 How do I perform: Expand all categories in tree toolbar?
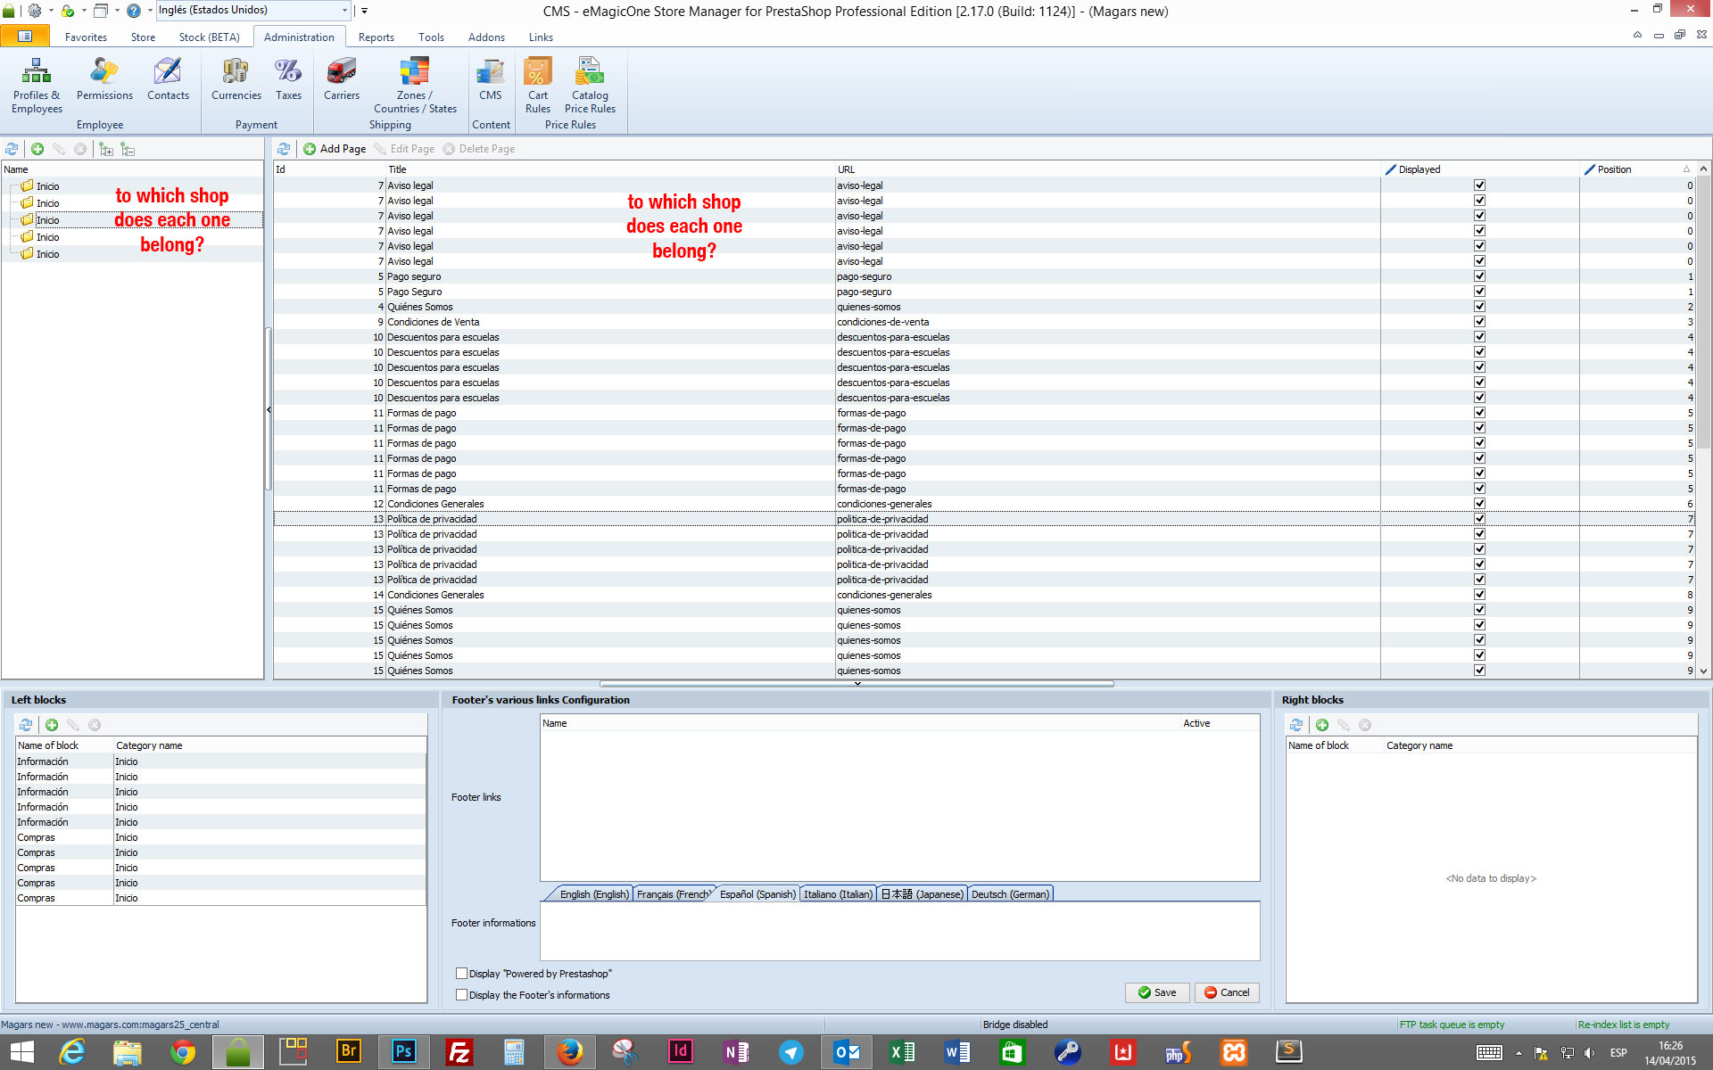point(106,149)
